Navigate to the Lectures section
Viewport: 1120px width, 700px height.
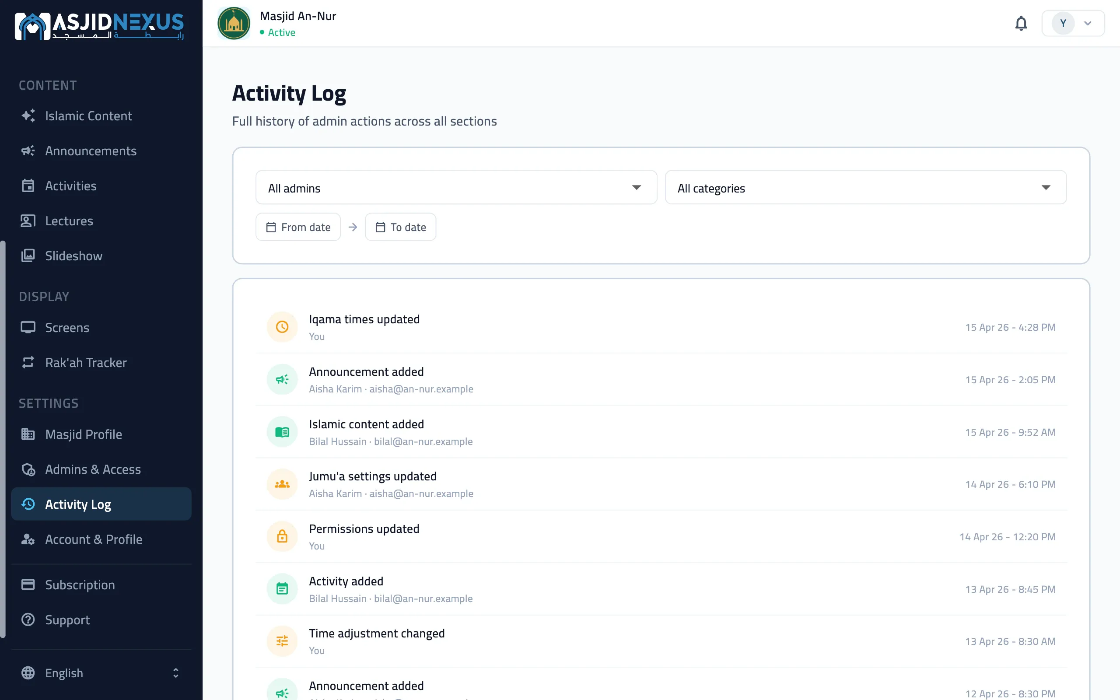click(x=101, y=221)
